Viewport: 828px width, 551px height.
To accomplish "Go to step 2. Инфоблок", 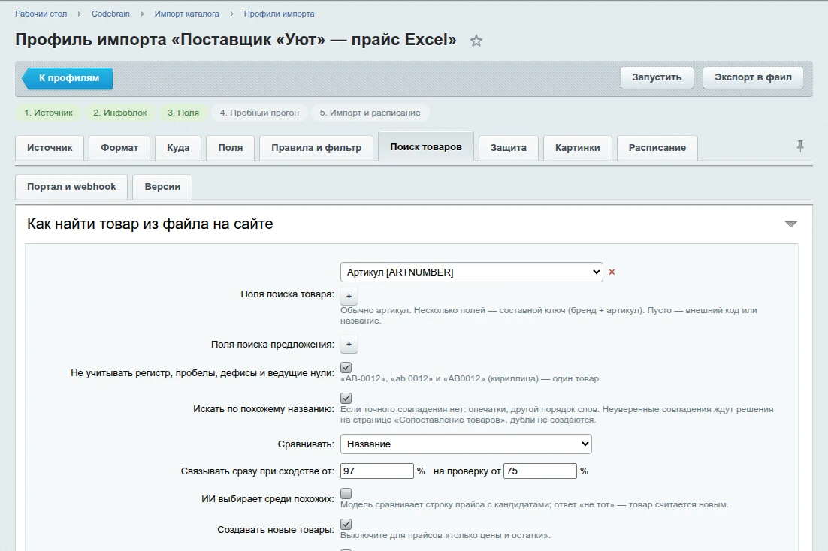I will click(x=120, y=113).
